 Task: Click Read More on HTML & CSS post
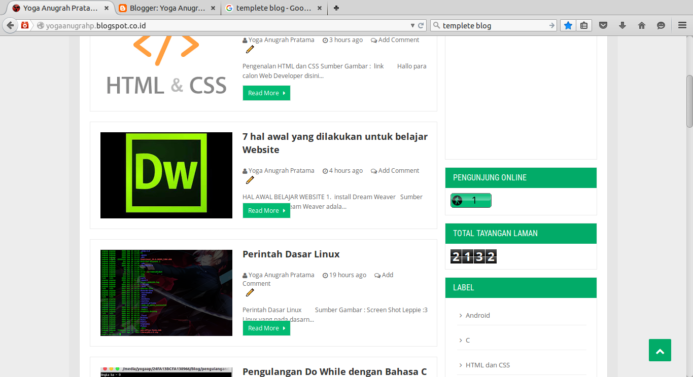[x=266, y=93]
